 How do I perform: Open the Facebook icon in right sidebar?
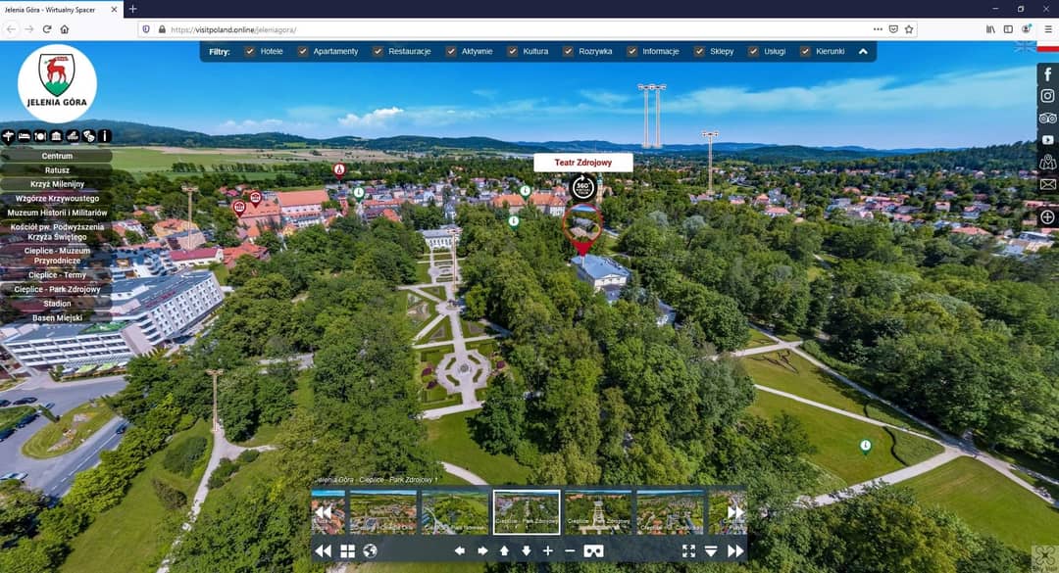point(1047,74)
